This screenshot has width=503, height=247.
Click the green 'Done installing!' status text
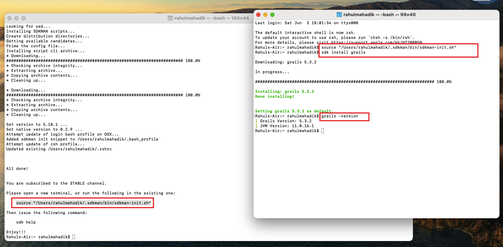pyautogui.click(x=275, y=96)
